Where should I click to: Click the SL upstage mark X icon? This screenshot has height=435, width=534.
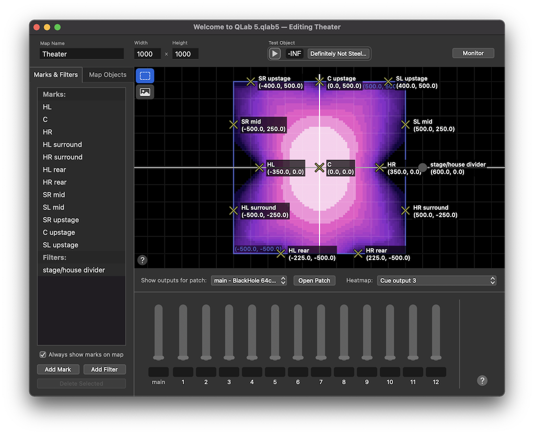[388, 82]
